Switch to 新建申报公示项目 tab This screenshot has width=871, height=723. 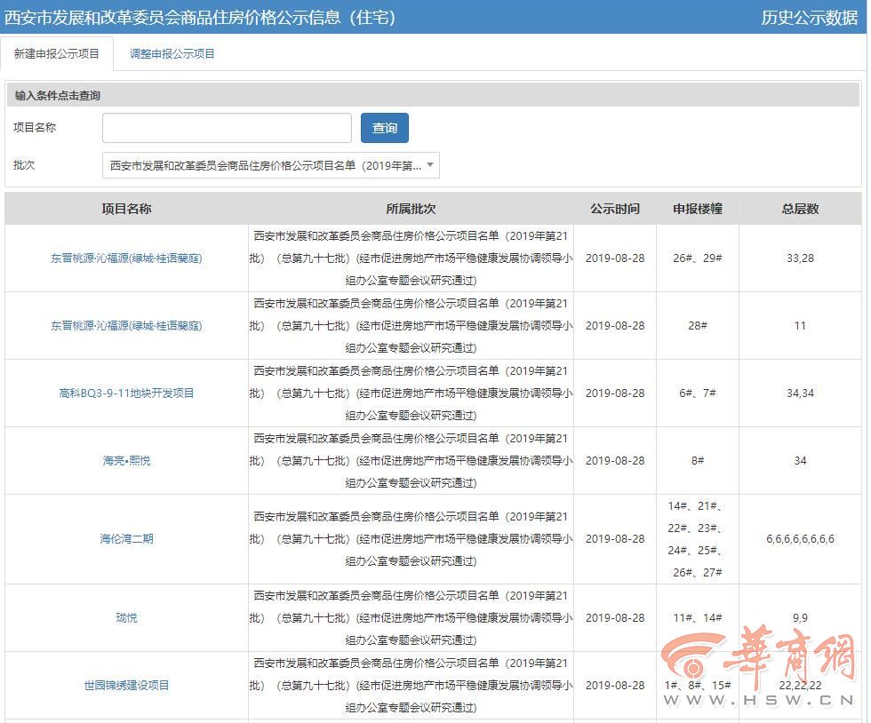click(x=57, y=54)
